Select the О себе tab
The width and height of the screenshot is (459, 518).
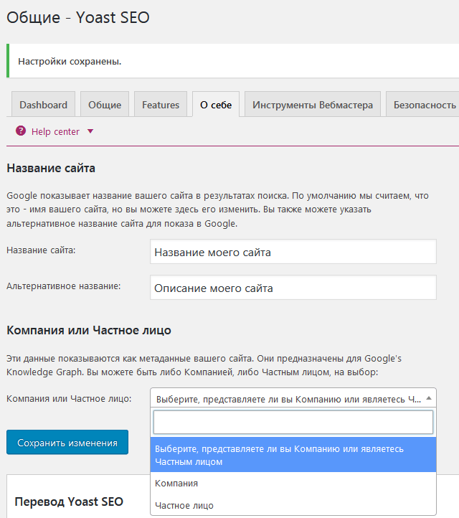coord(216,104)
